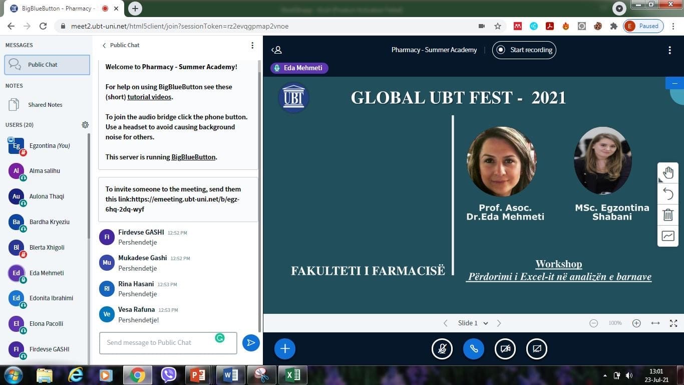Raise your hand
The image size is (684, 385).
(668, 172)
